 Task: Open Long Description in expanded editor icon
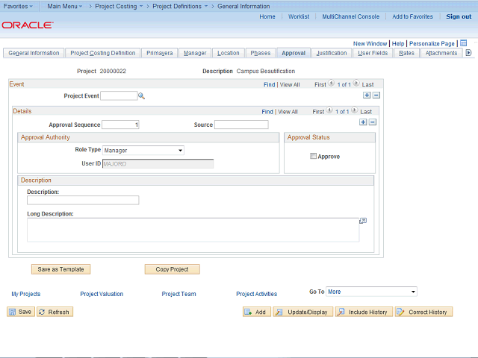click(x=363, y=221)
